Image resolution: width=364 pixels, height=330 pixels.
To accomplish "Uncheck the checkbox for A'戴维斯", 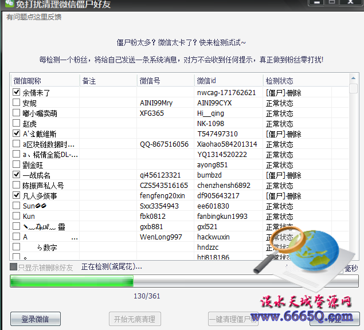I will [16, 133].
